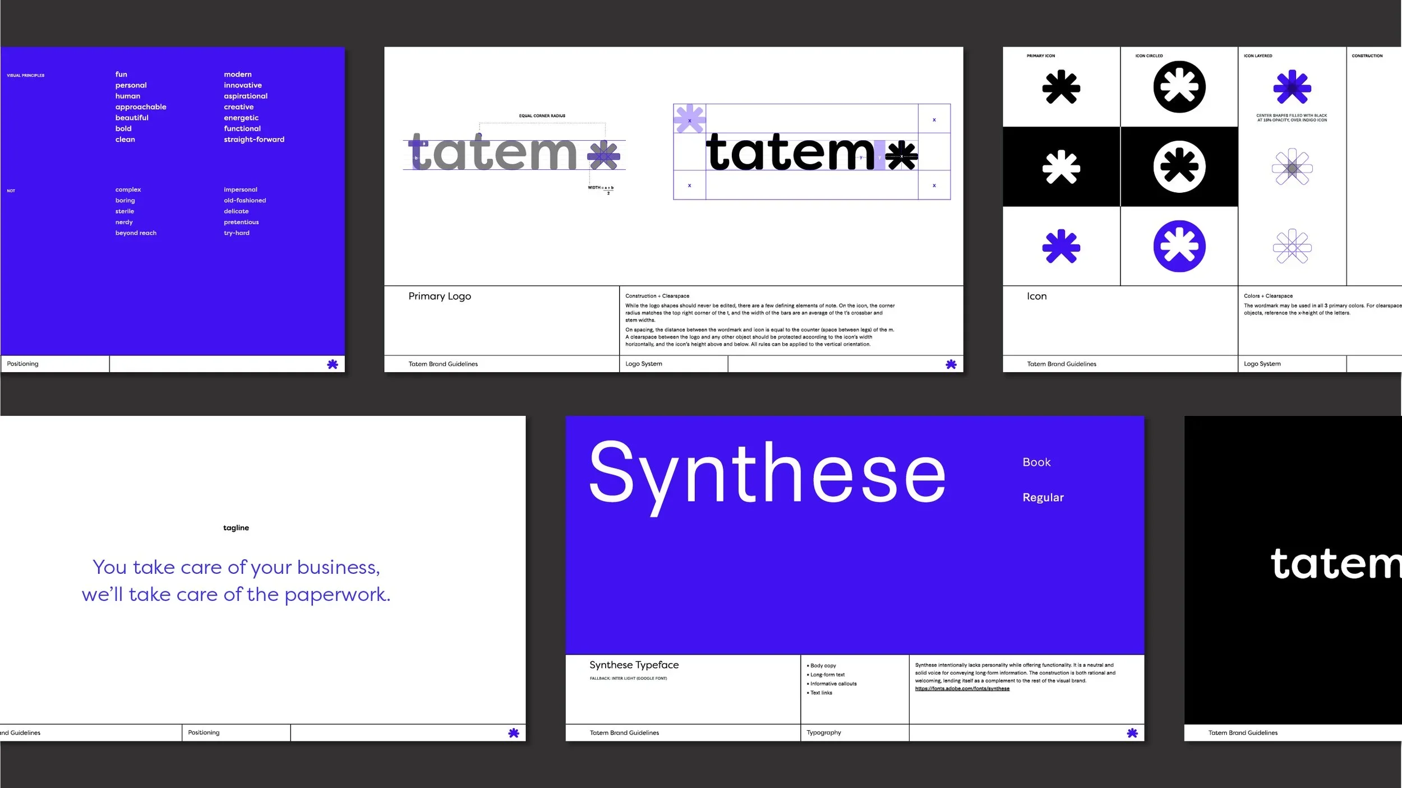Screen dimensions: 1402x788
Task: Click Tatem Brand Guidelines footer on black slide
Action: 1243,733
